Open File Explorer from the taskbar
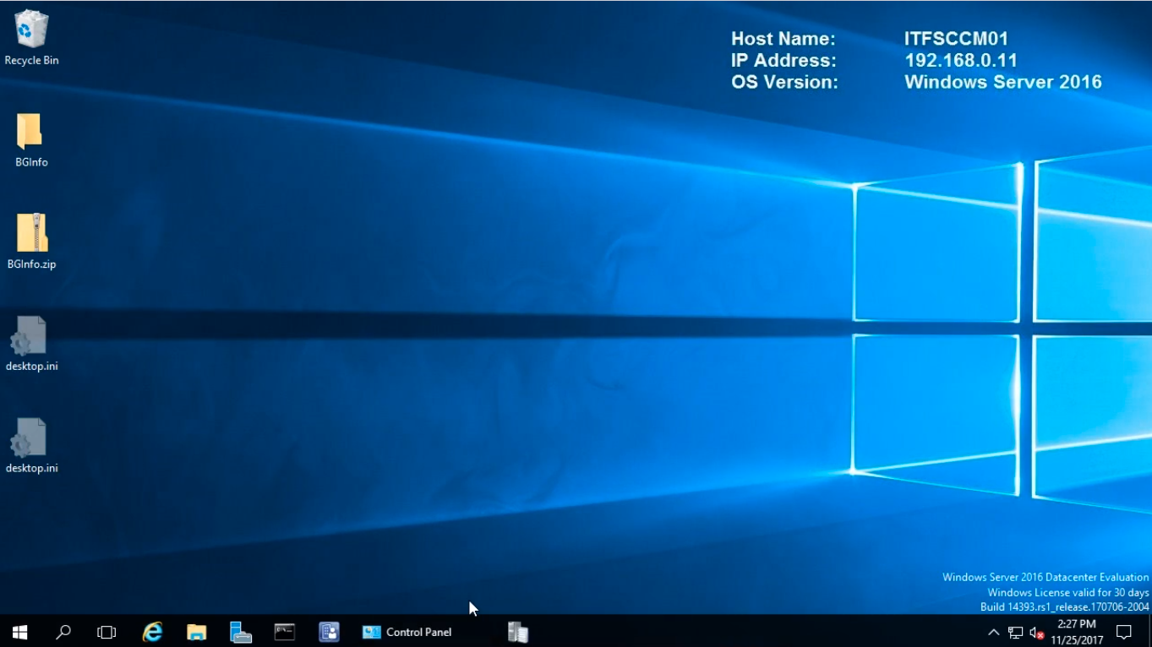Image resolution: width=1152 pixels, height=647 pixels. click(x=196, y=632)
